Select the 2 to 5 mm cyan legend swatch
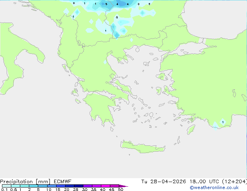This screenshot has width=247, height=191. 34,186
